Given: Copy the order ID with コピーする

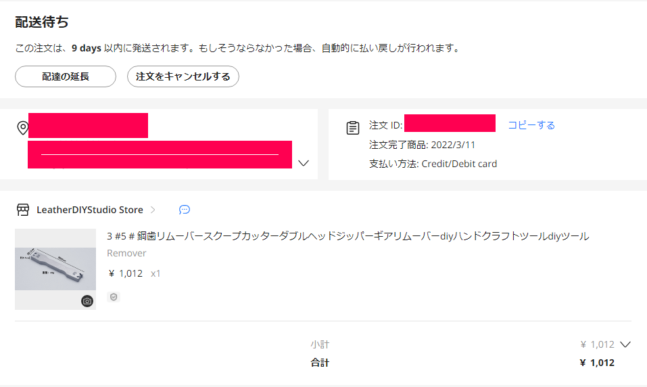Looking at the screenshot, I should coord(531,125).
